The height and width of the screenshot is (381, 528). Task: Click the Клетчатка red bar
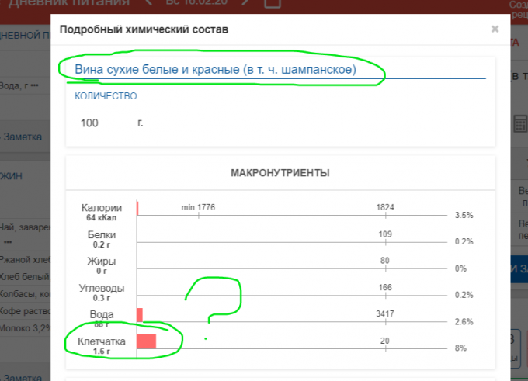147,341
